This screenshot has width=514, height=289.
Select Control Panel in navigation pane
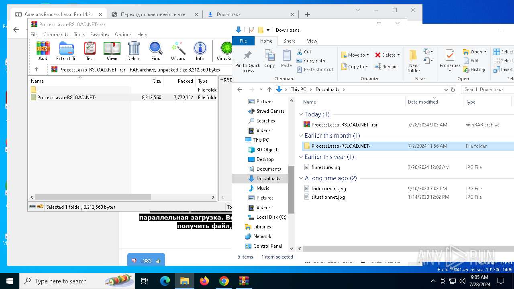[x=268, y=246]
